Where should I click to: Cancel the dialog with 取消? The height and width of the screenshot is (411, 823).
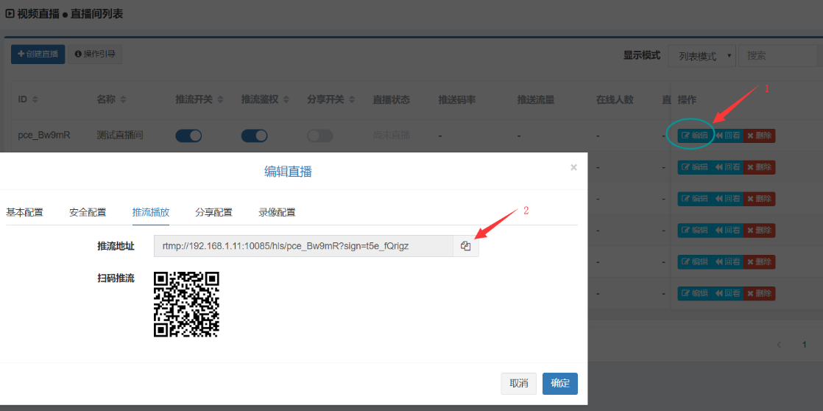[x=518, y=384]
